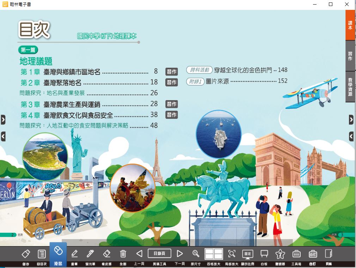Select the 螢光筆 (highlighter) tool
The height and width of the screenshot is (268, 356).
(90, 254)
